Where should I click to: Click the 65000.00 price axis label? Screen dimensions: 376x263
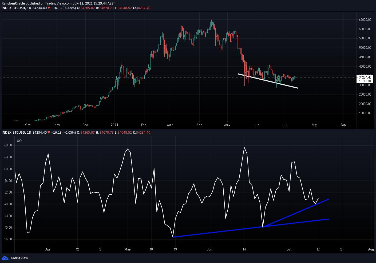pyautogui.click(x=365, y=20)
